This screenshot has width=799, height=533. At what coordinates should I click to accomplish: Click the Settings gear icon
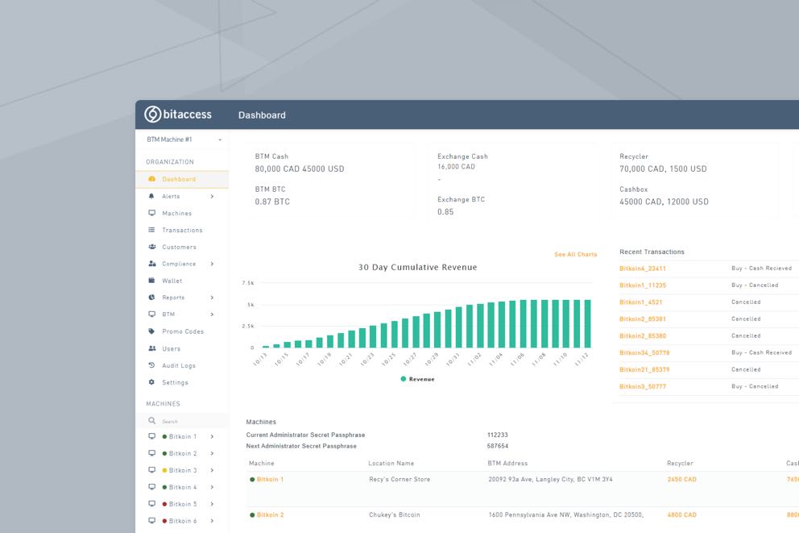coord(151,382)
